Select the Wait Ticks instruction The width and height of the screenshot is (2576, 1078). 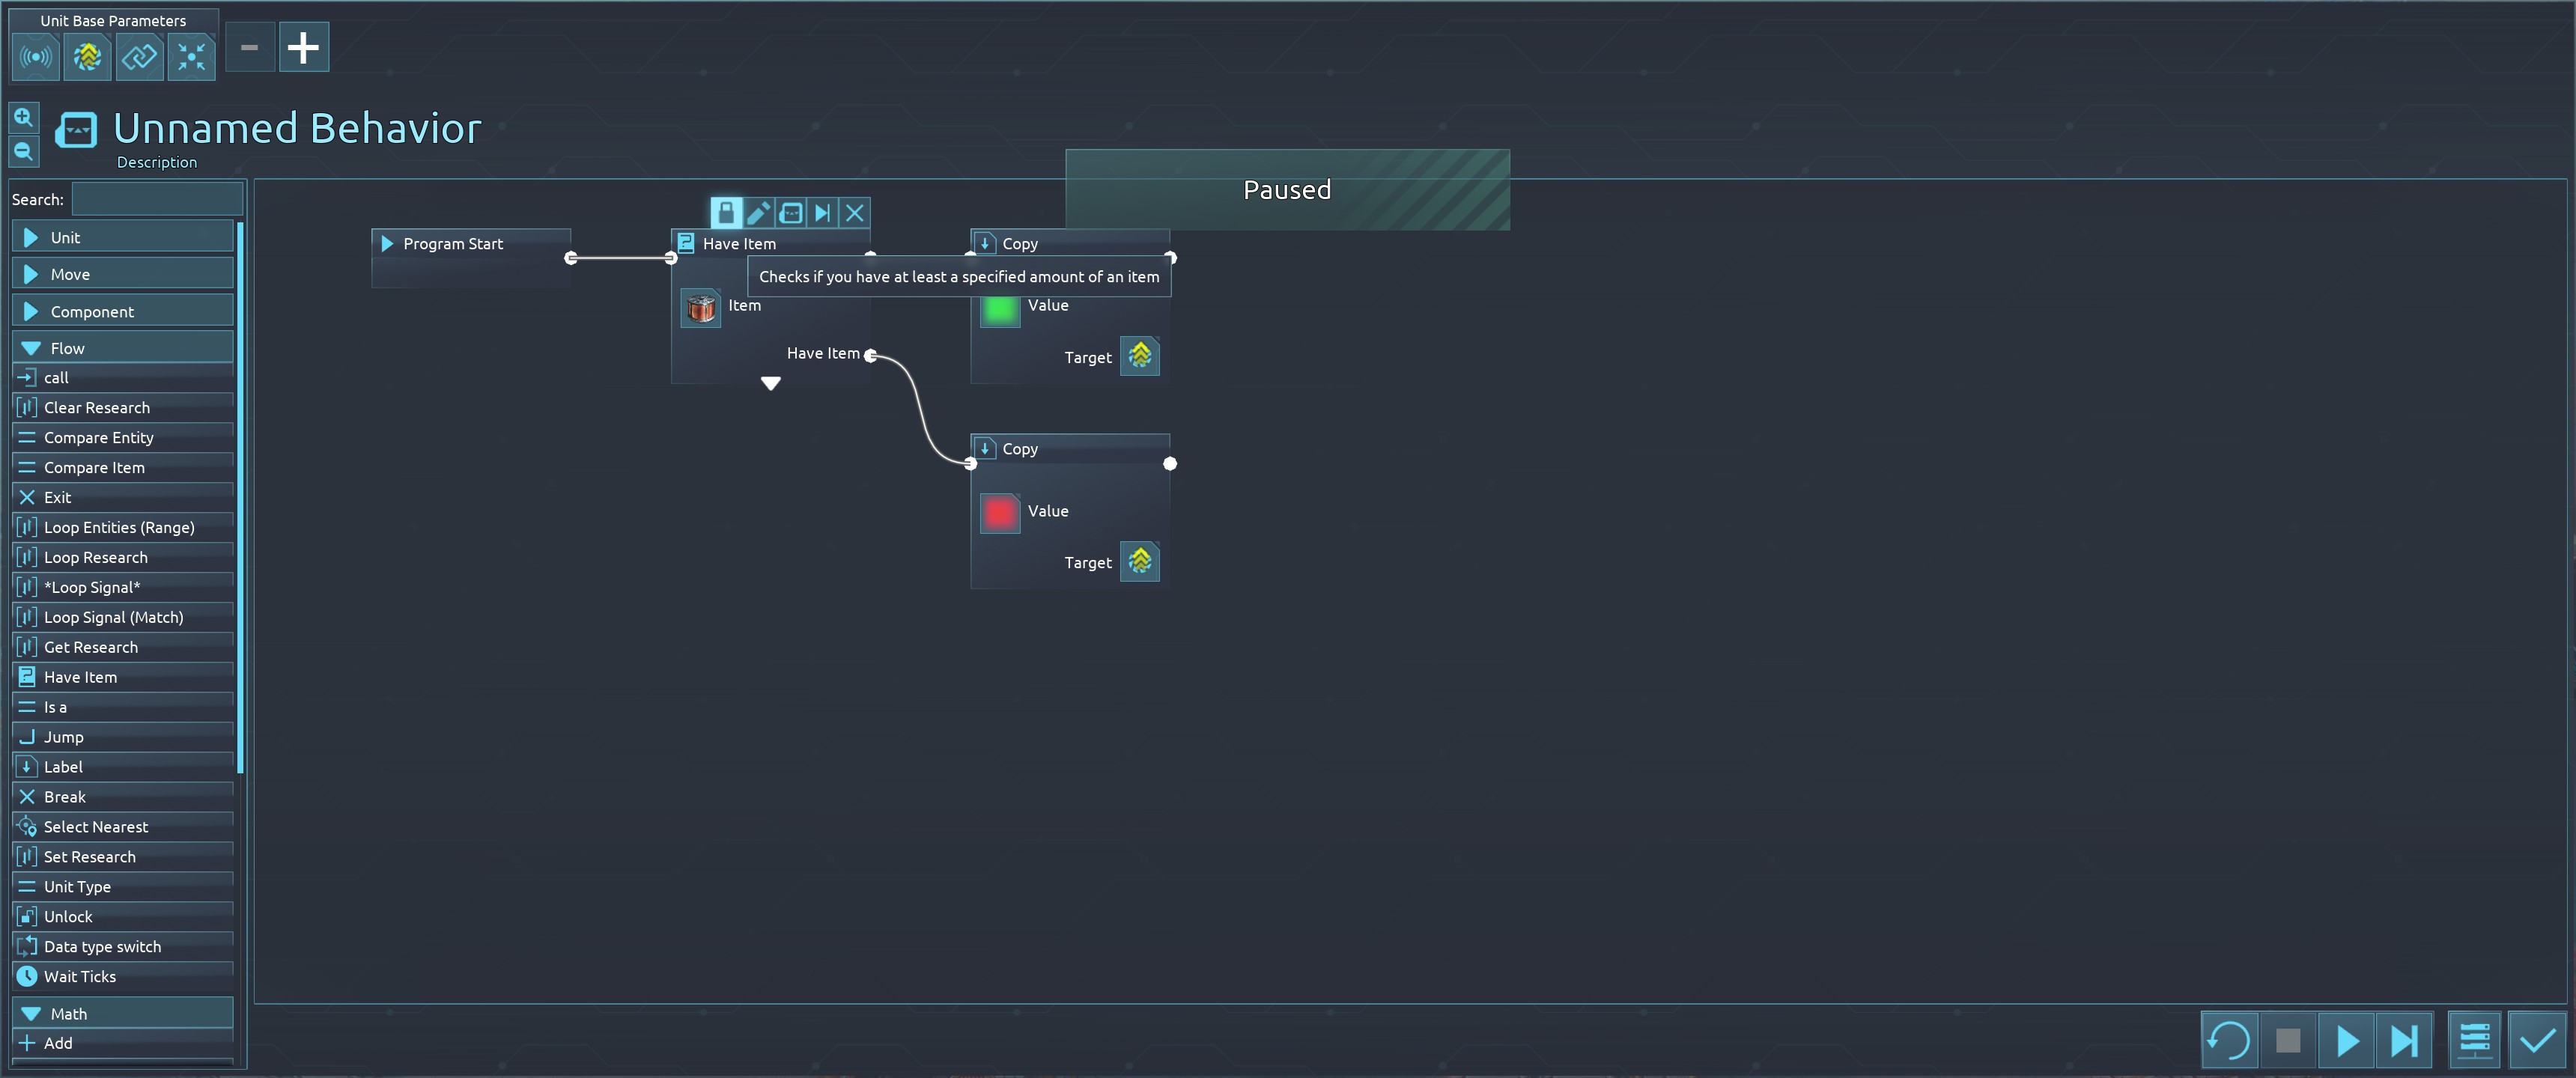coord(80,977)
